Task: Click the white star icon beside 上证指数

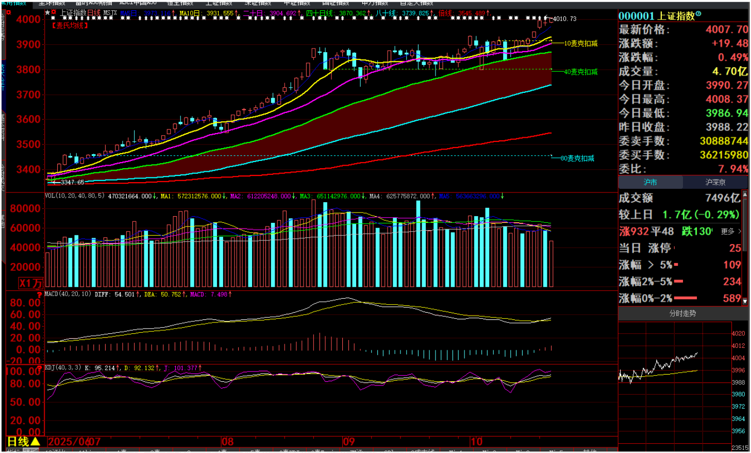Action: coord(47,12)
